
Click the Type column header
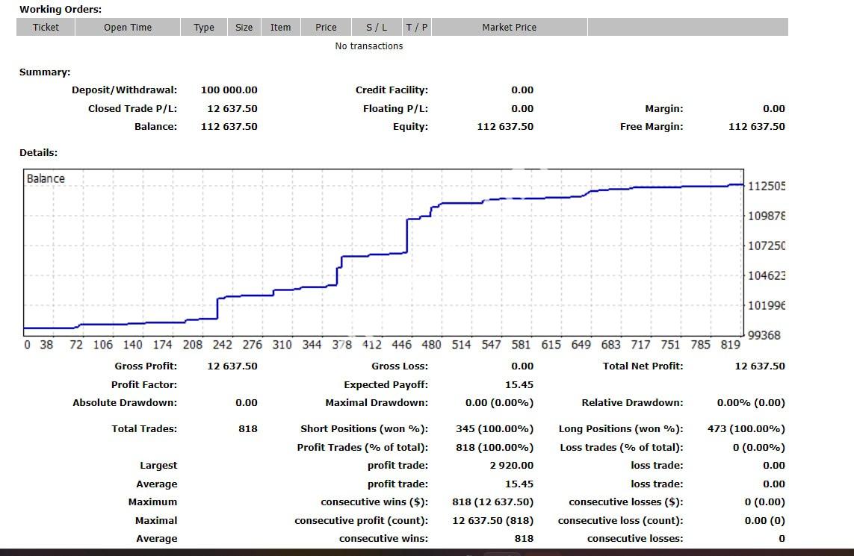point(204,28)
